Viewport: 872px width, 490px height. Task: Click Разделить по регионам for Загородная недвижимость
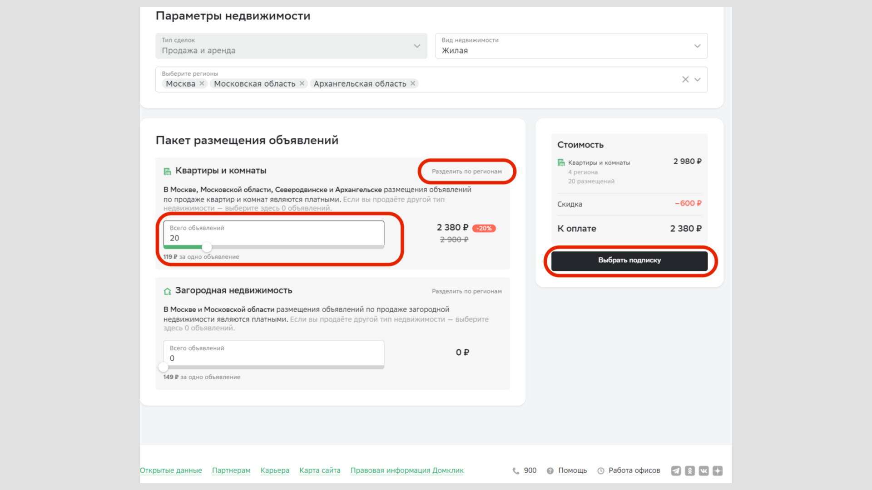point(467,291)
